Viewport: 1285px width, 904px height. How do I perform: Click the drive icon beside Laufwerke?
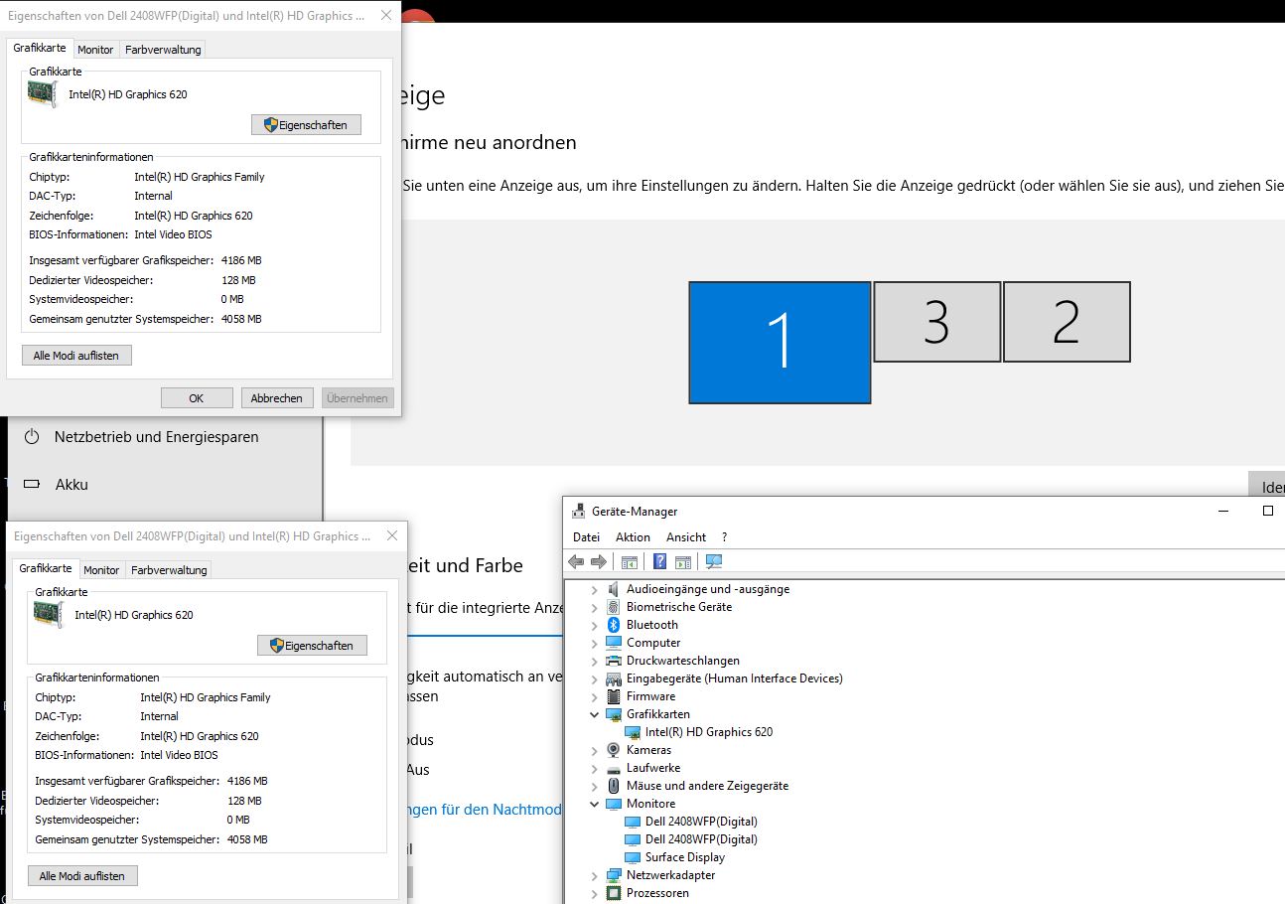(614, 768)
